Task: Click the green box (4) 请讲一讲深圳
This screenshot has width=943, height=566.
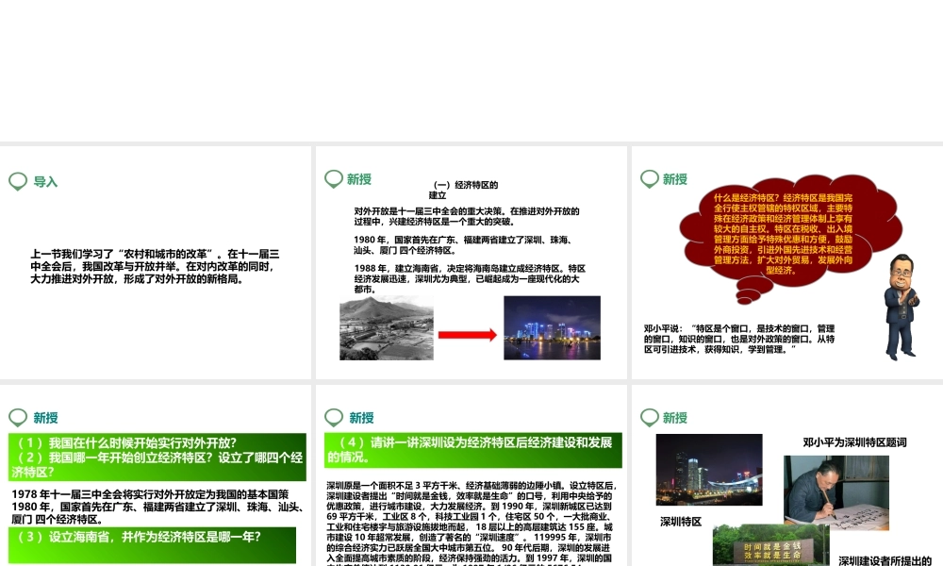Action: pos(472,450)
